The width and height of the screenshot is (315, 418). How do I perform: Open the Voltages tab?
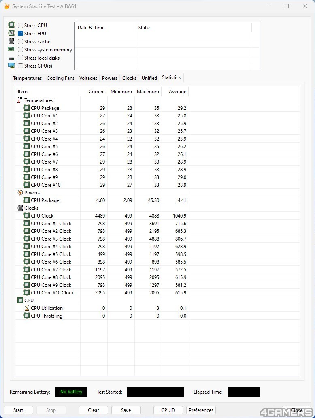tap(88, 78)
